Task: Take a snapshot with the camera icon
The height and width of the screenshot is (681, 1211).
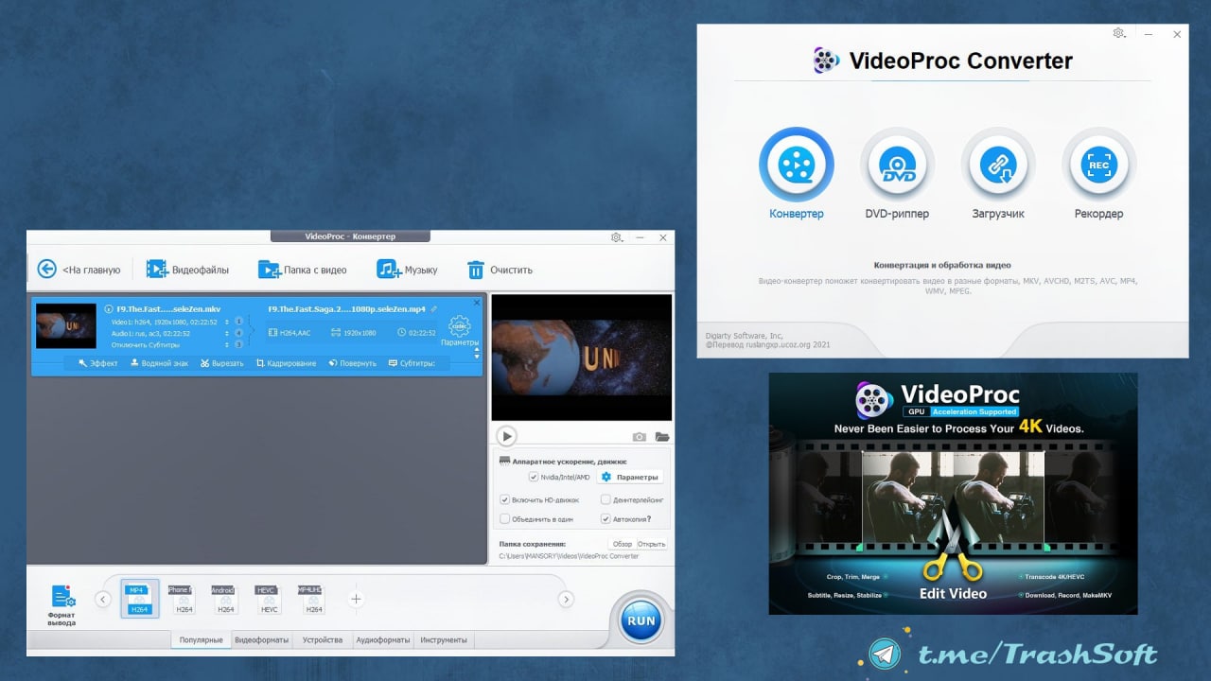Action: (640, 437)
